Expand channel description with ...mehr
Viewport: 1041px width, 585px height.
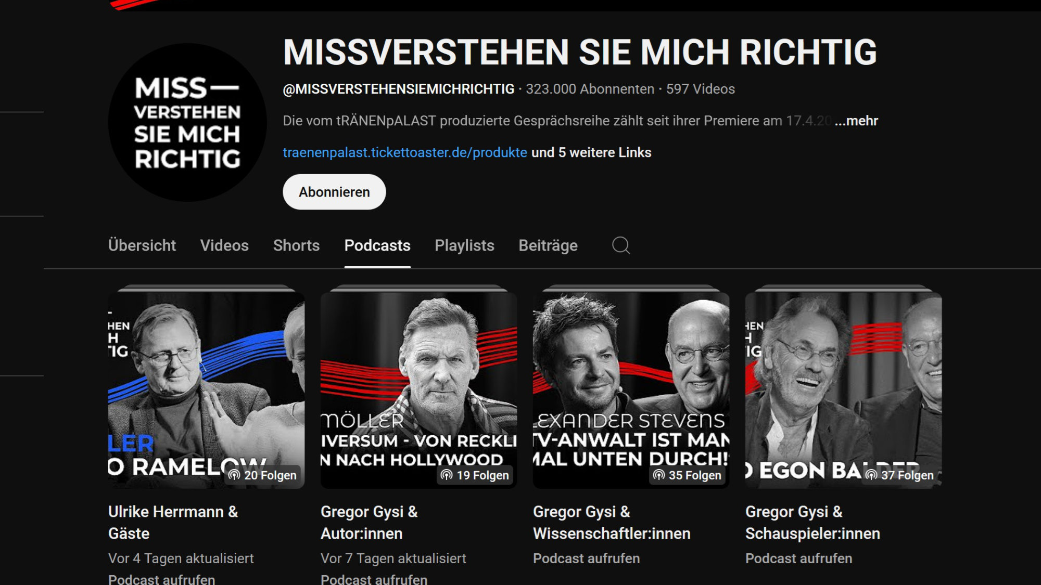pyautogui.click(x=856, y=121)
